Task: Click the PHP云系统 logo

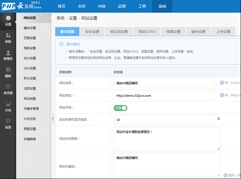Action: click(x=22, y=6)
